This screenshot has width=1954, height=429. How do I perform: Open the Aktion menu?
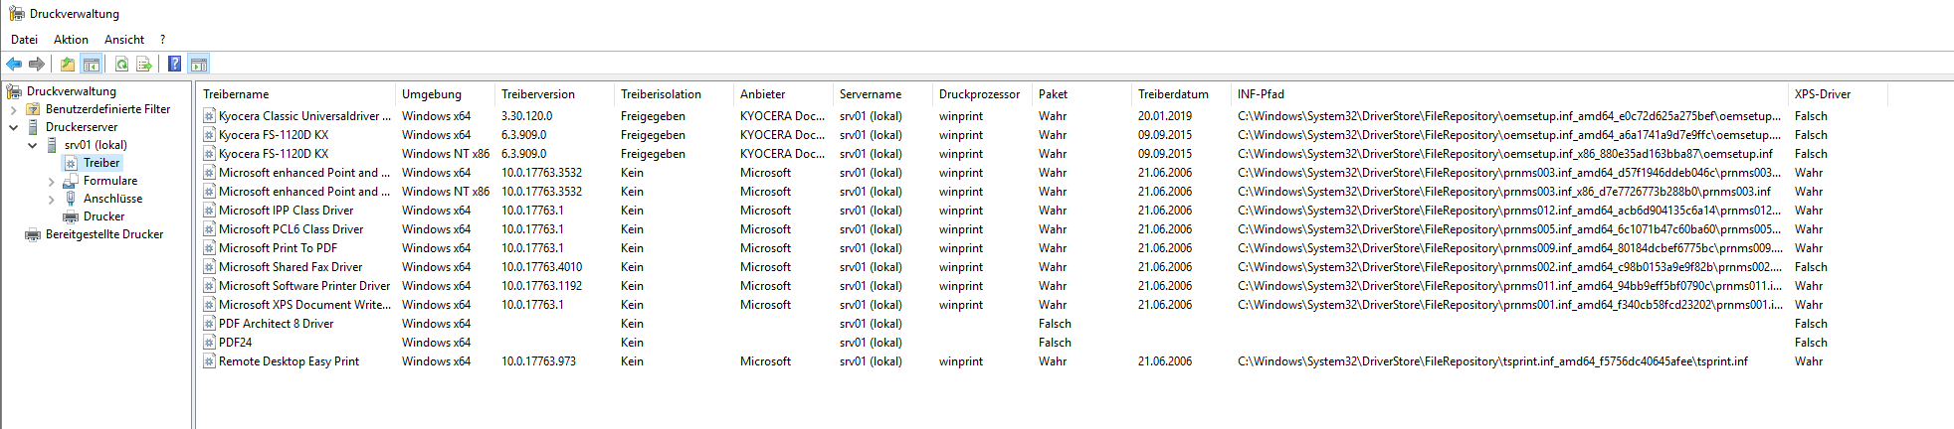pos(71,40)
